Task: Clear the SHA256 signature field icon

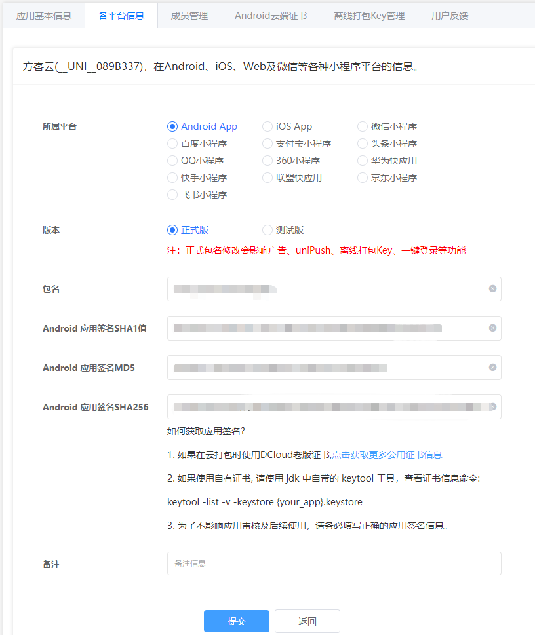Action: (x=493, y=406)
